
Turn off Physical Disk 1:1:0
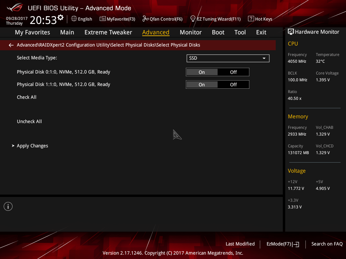(x=233, y=85)
